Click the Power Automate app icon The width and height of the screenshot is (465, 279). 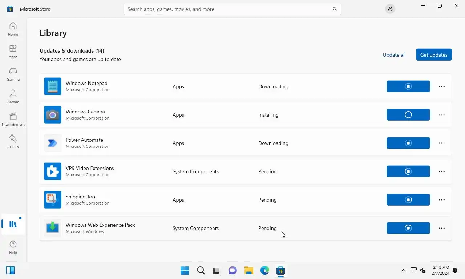[53, 143]
